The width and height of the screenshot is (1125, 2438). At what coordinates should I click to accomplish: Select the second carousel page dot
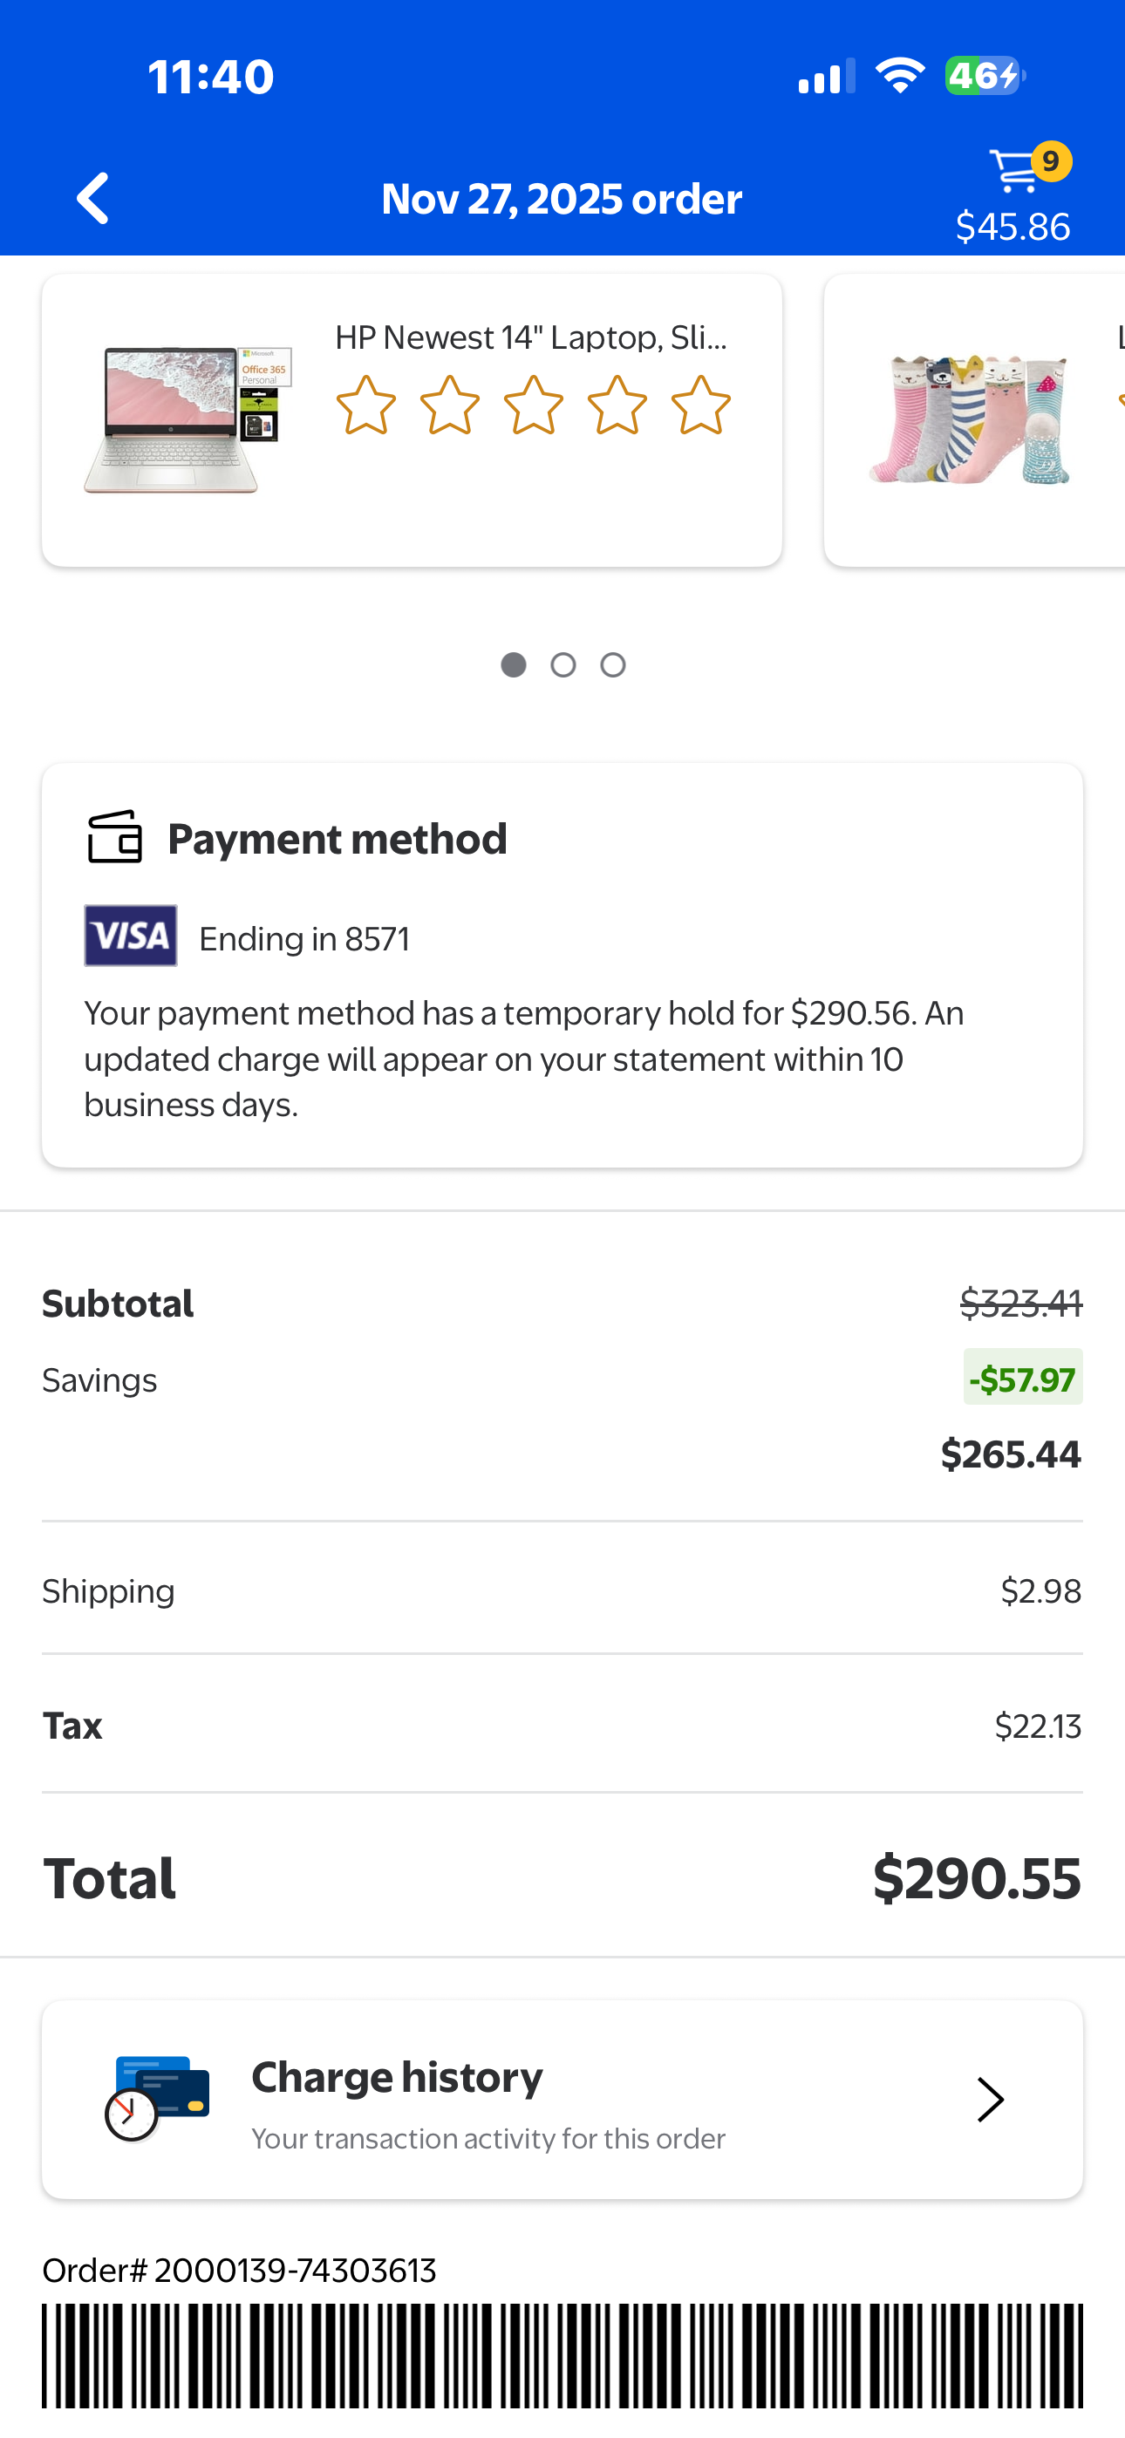pos(563,665)
